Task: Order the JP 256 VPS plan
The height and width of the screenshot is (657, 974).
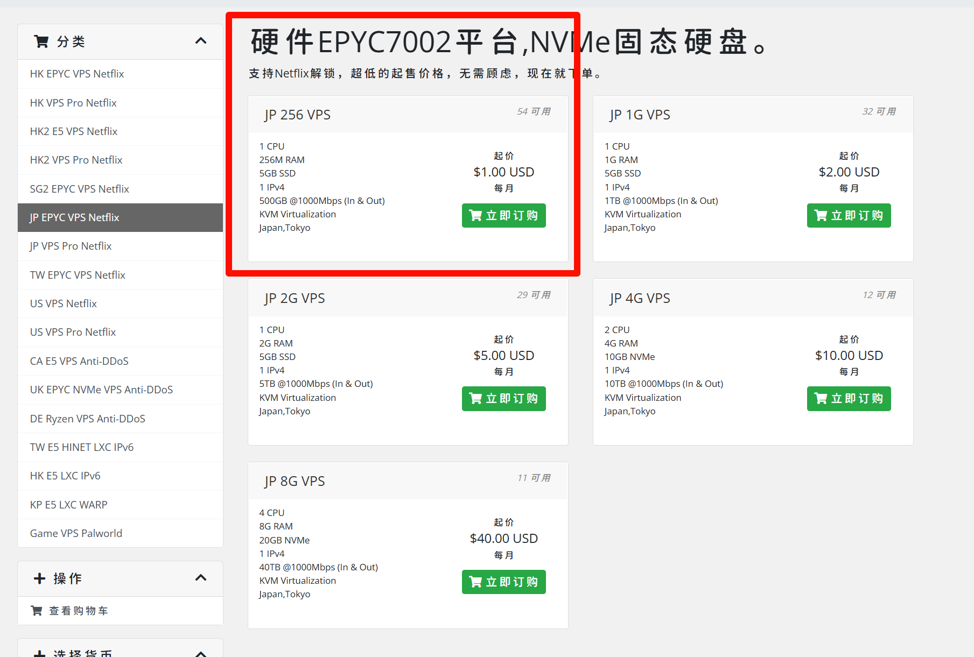Action: point(503,216)
